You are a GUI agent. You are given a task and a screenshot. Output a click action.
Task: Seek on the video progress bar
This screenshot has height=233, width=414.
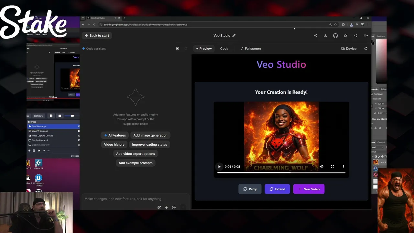coord(281,173)
